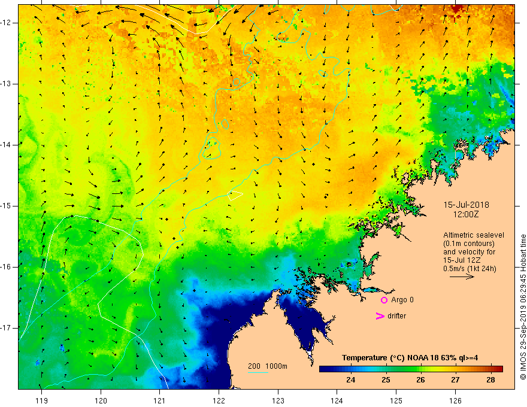Click longitude axis label 122
This screenshot has width=527, height=407.
219,400
